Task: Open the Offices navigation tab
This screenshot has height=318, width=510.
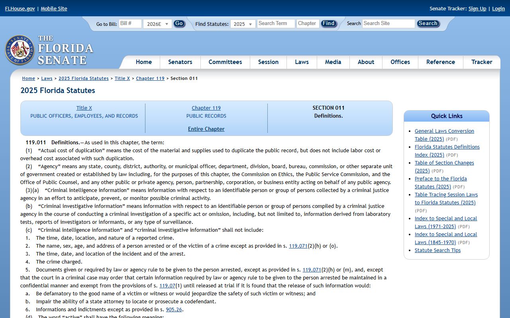Action: [x=400, y=62]
